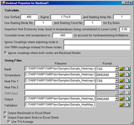Minimize the Backload Properties window

pos(123,3)
